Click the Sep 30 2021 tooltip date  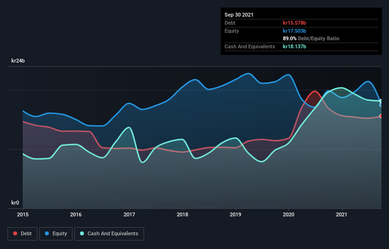coord(239,15)
